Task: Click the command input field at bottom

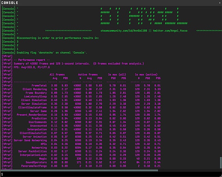Action: pos(112,174)
